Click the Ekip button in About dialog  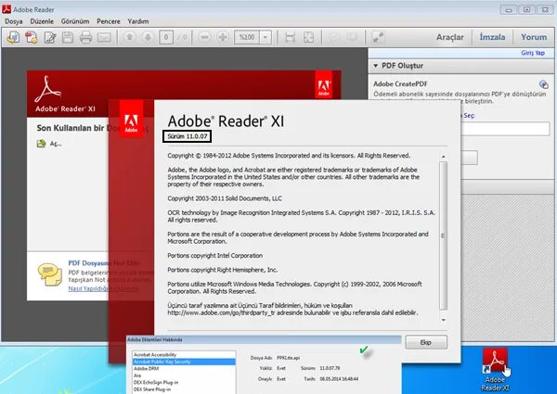click(x=425, y=342)
